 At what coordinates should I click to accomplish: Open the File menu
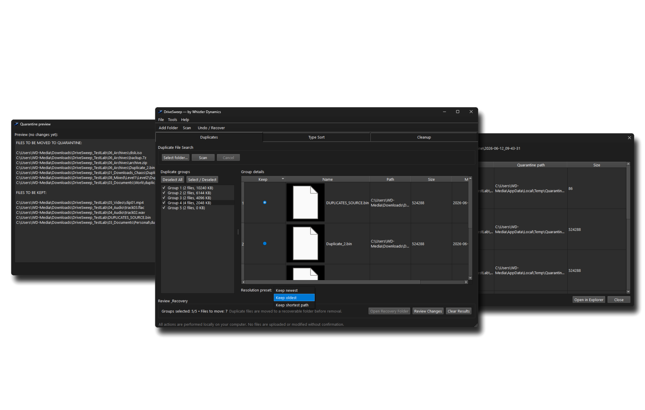pyautogui.click(x=161, y=120)
